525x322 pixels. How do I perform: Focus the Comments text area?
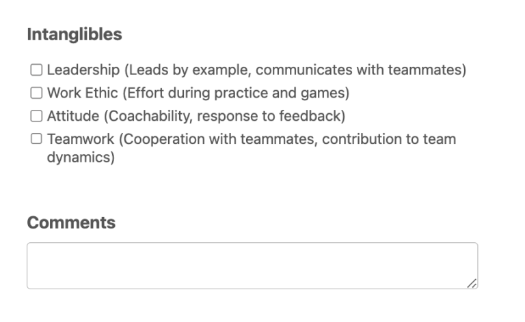click(x=252, y=265)
